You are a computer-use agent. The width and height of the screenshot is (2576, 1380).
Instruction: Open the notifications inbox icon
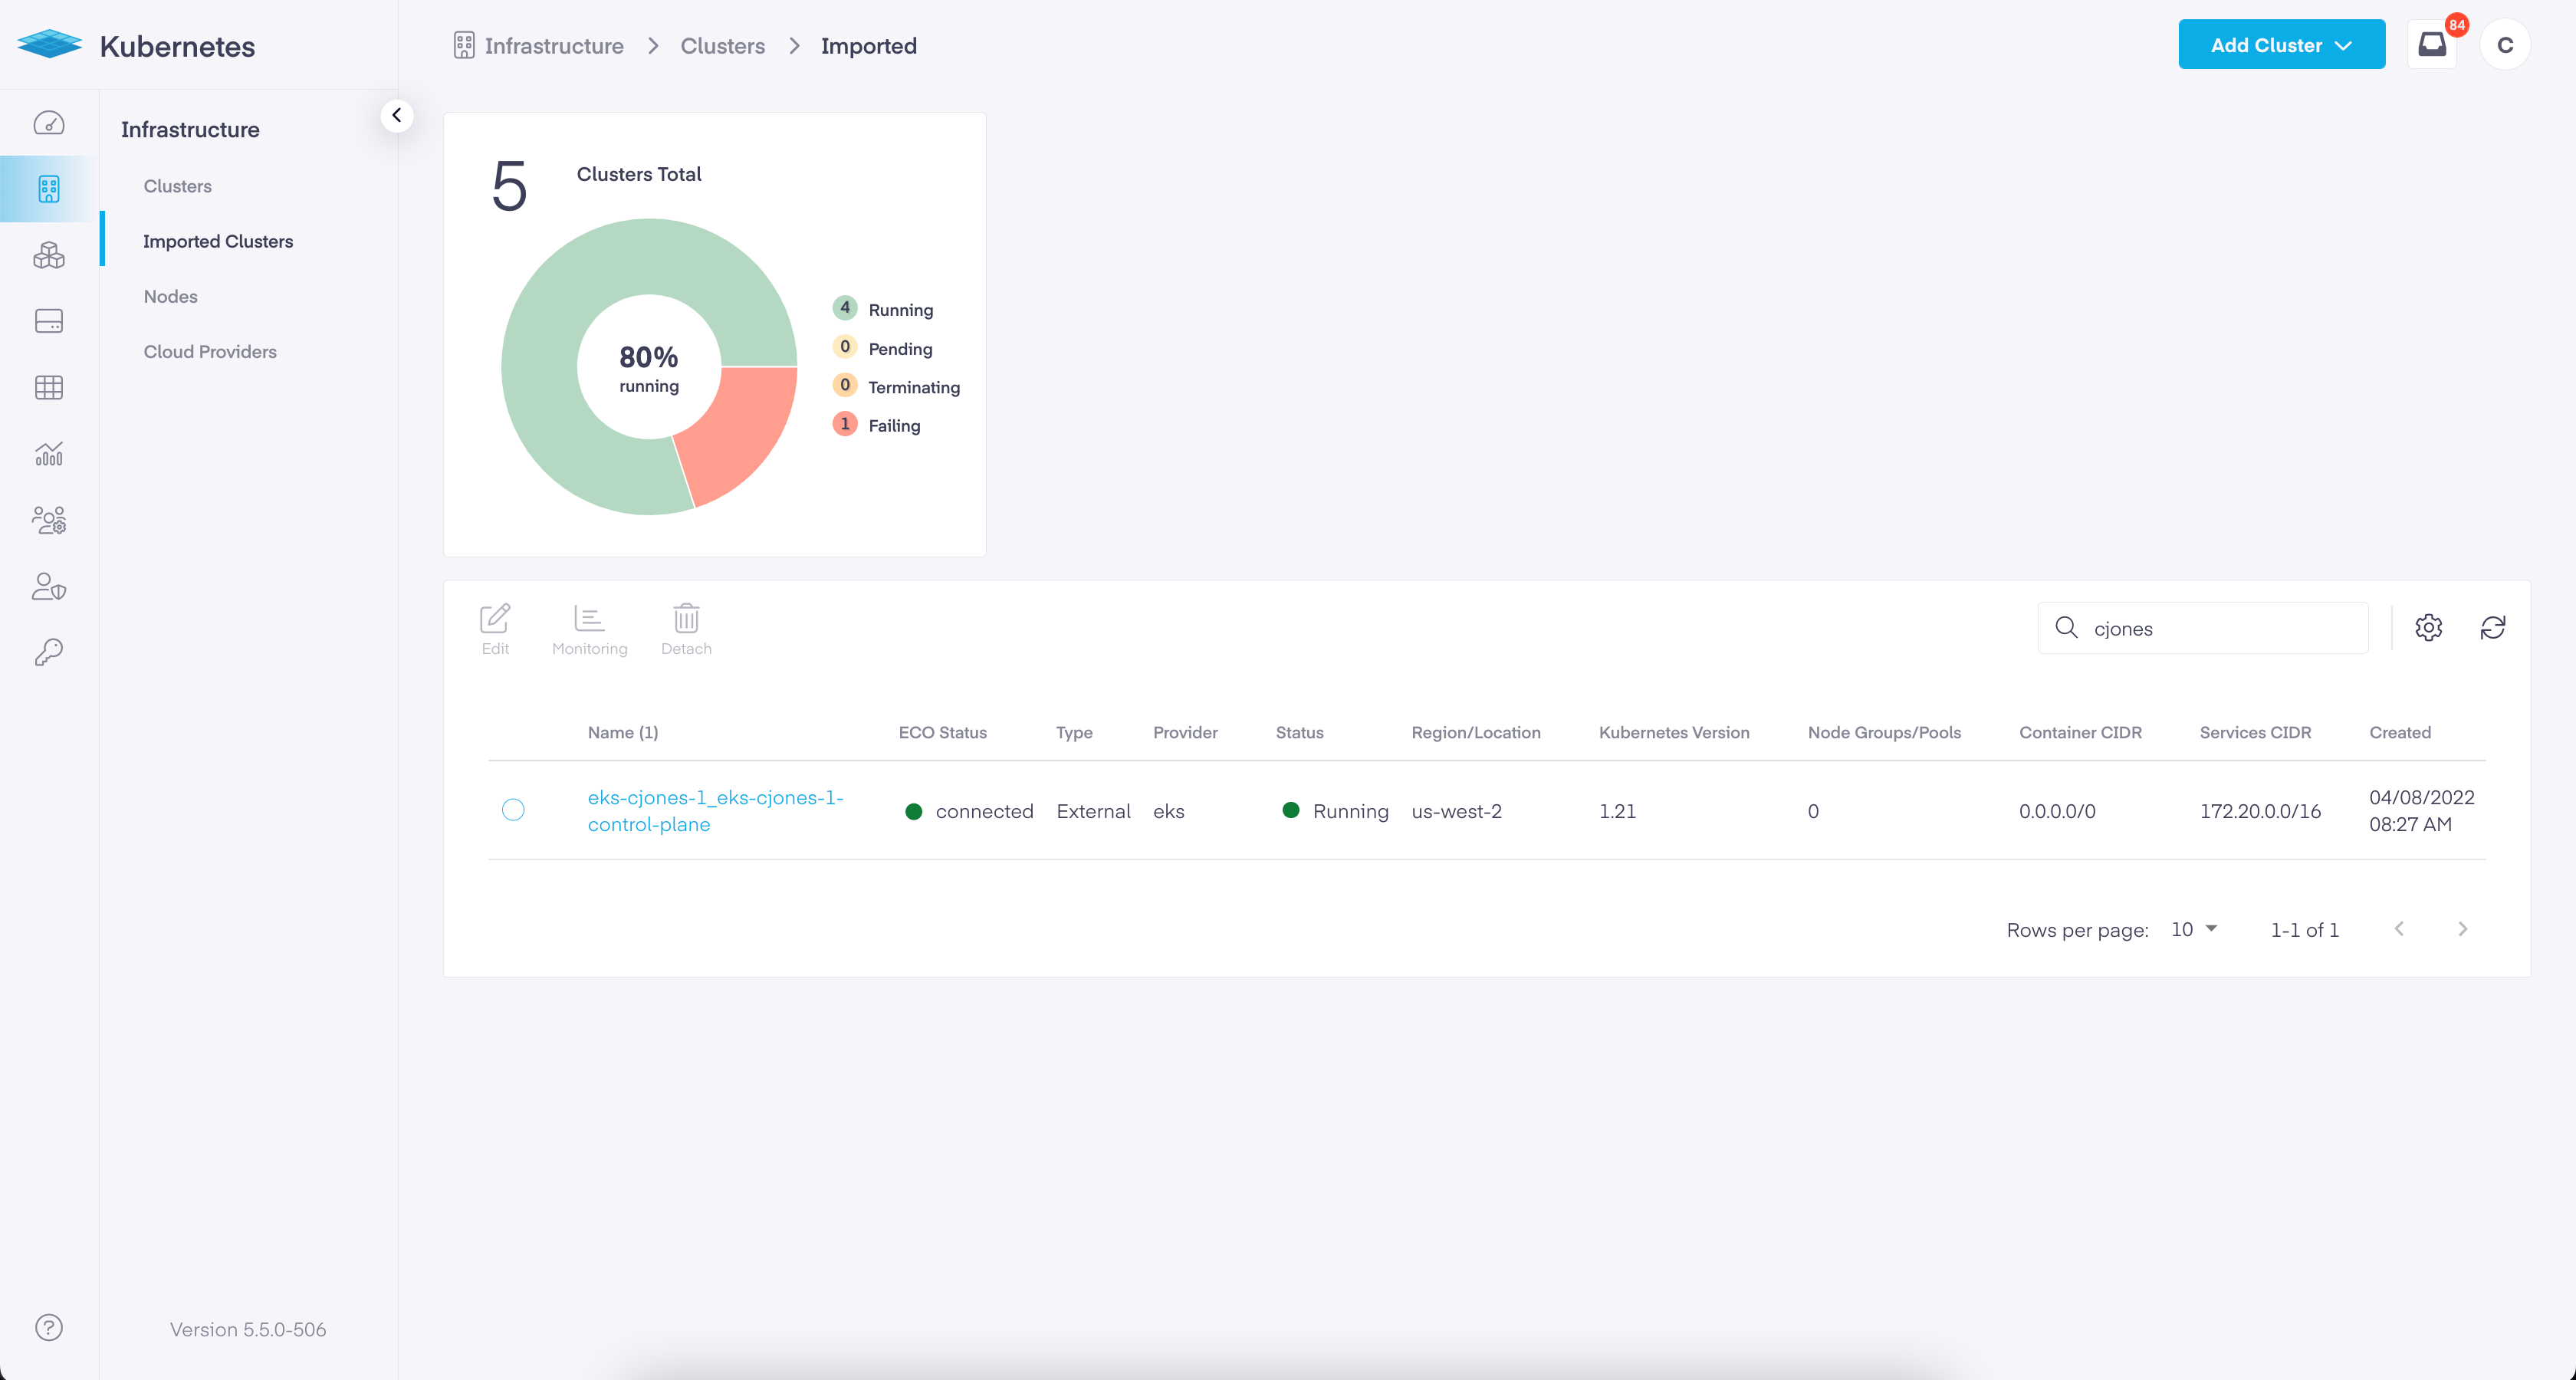point(2433,44)
